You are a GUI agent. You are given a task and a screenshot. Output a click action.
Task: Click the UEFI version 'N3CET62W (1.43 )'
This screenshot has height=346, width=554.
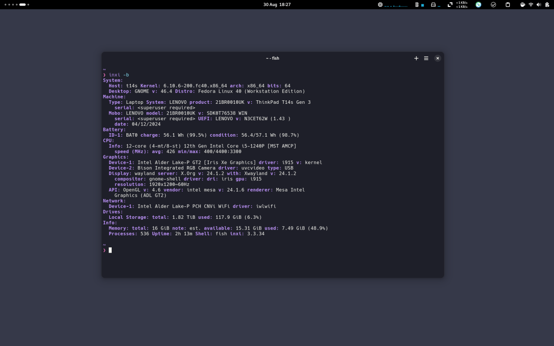tap(267, 119)
